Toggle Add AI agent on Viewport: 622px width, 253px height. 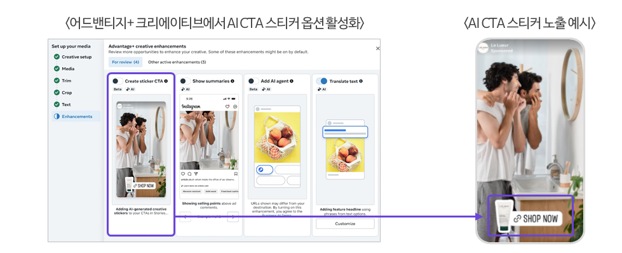[x=253, y=81]
